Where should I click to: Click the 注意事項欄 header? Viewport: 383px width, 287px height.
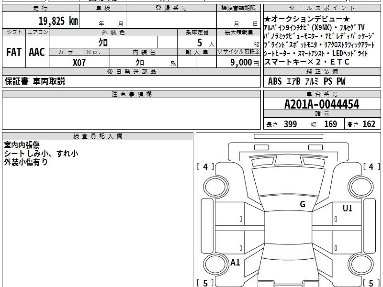click(131, 94)
